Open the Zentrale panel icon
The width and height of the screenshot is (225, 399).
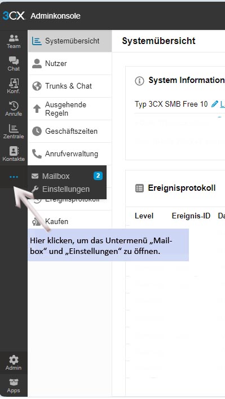pyautogui.click(x=14, y=131)
